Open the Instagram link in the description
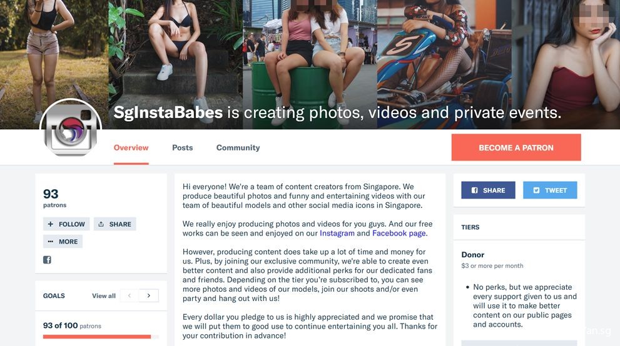 pos(337,233)
